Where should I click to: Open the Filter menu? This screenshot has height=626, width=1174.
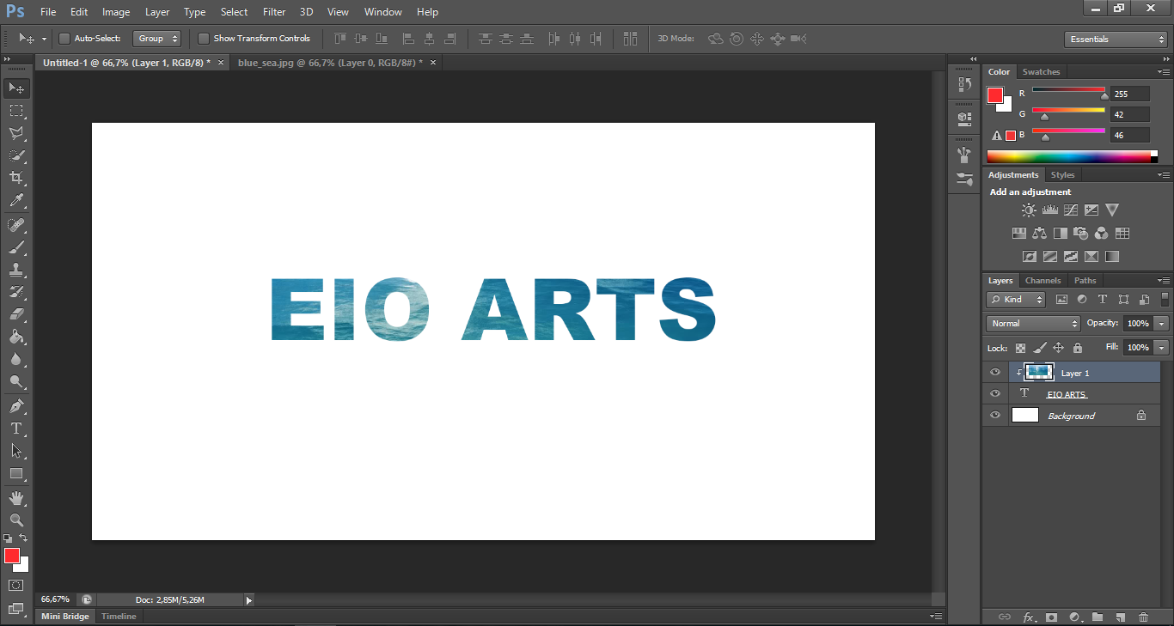(274, 12)
